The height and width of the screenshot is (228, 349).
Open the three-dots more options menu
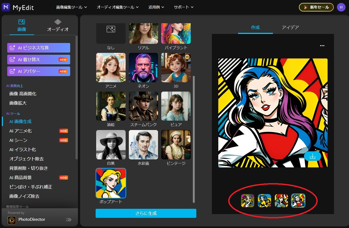pos(322,46)
